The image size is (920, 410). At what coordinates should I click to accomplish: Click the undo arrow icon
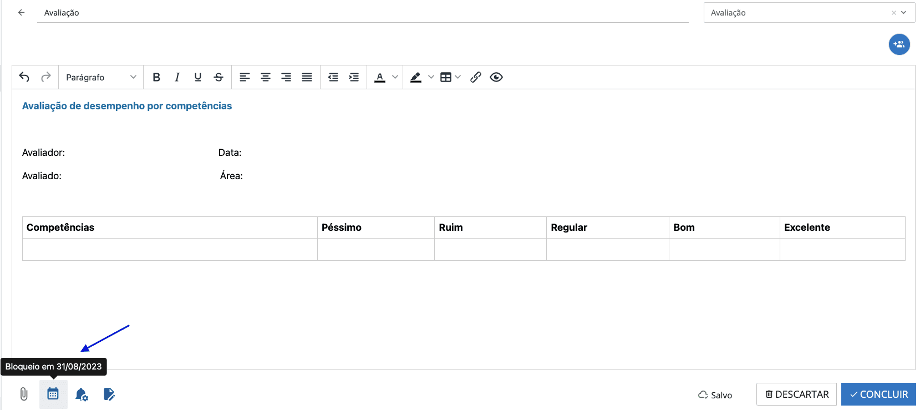point(24,77)
